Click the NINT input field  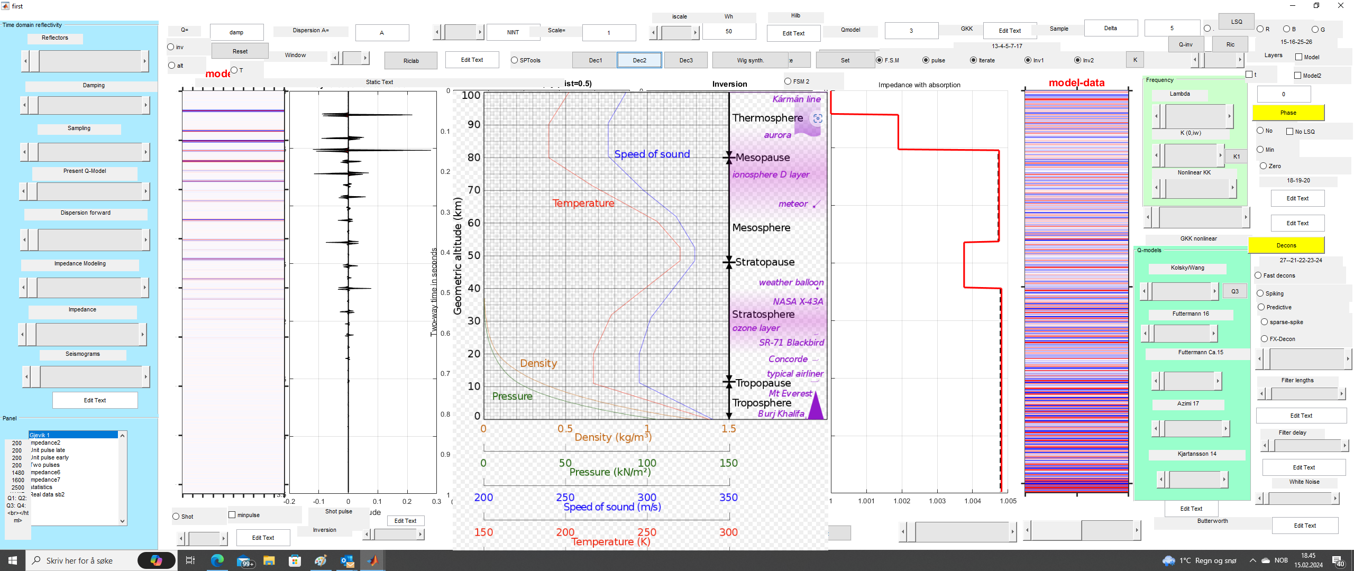point(513,32)
